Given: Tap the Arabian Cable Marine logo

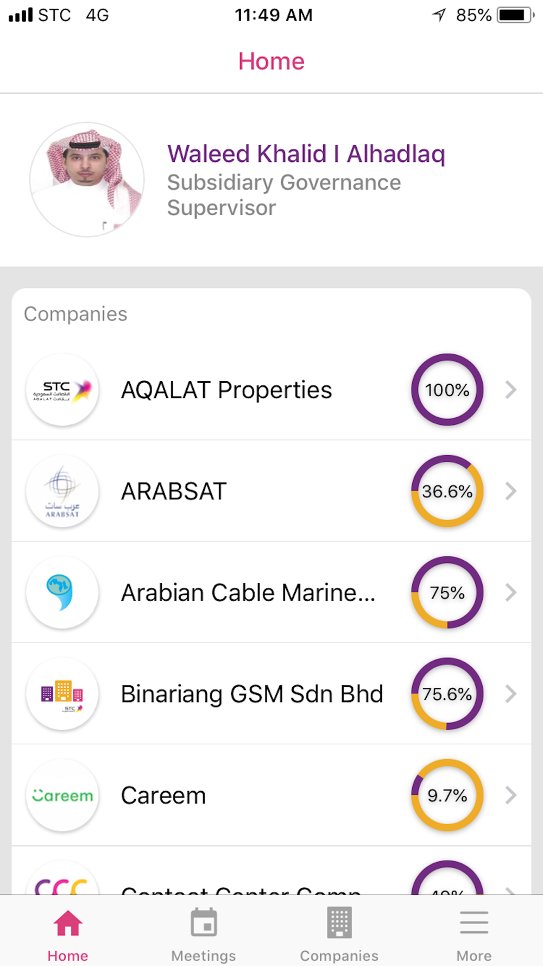Looking at the screenshot, I should pos(62,592).
